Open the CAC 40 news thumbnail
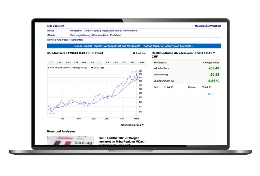This screenshot has height=176, width=260. [x=70, y=140]
